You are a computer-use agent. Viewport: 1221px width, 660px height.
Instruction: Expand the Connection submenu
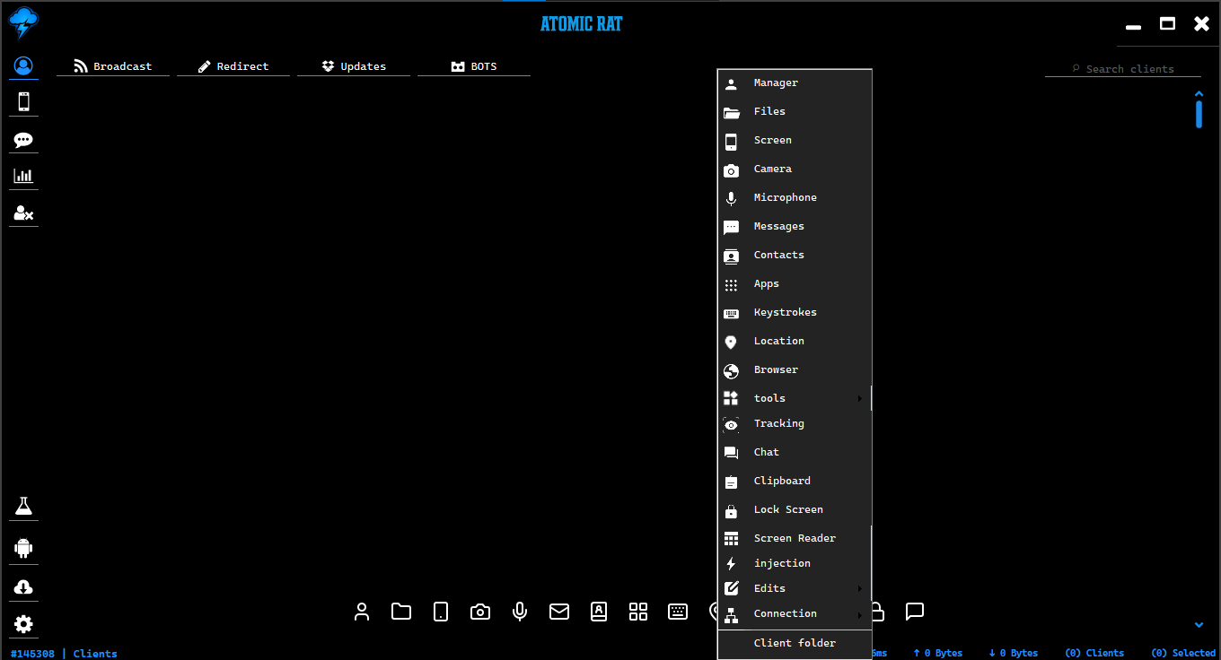click(795, 613)
